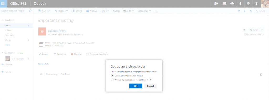Collapse the Groups section
Viewport: 269px width, 100px height.
(x=3, y=53)
